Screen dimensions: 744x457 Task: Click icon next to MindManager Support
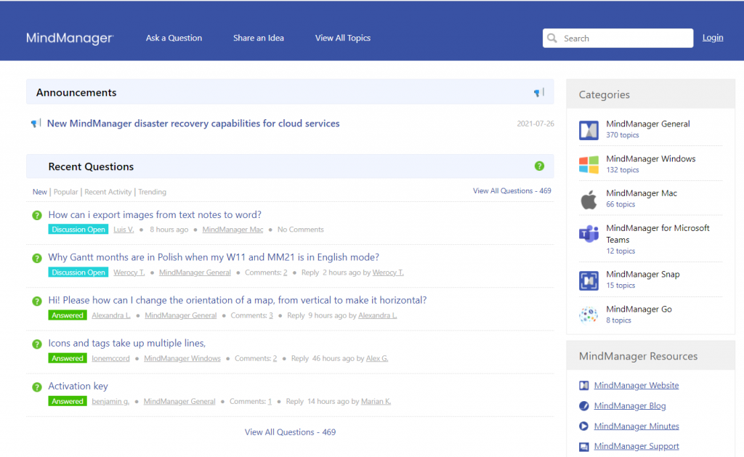[584, 447]
